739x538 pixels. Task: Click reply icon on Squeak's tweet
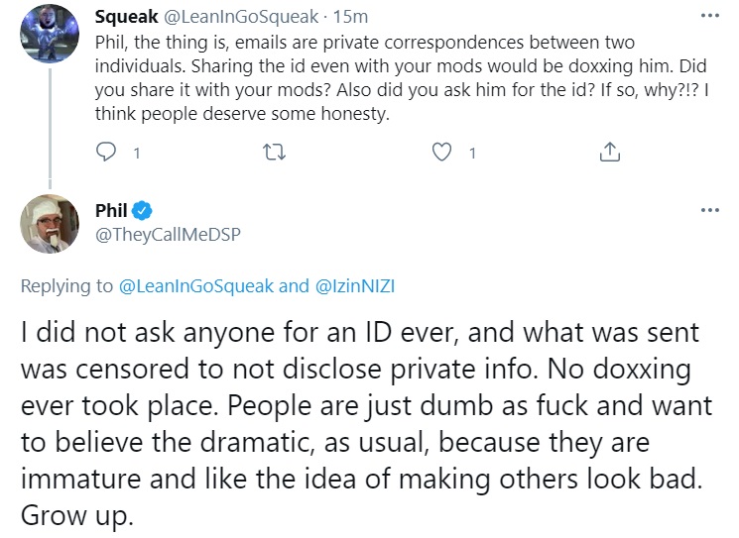click(x=105, y=152)
